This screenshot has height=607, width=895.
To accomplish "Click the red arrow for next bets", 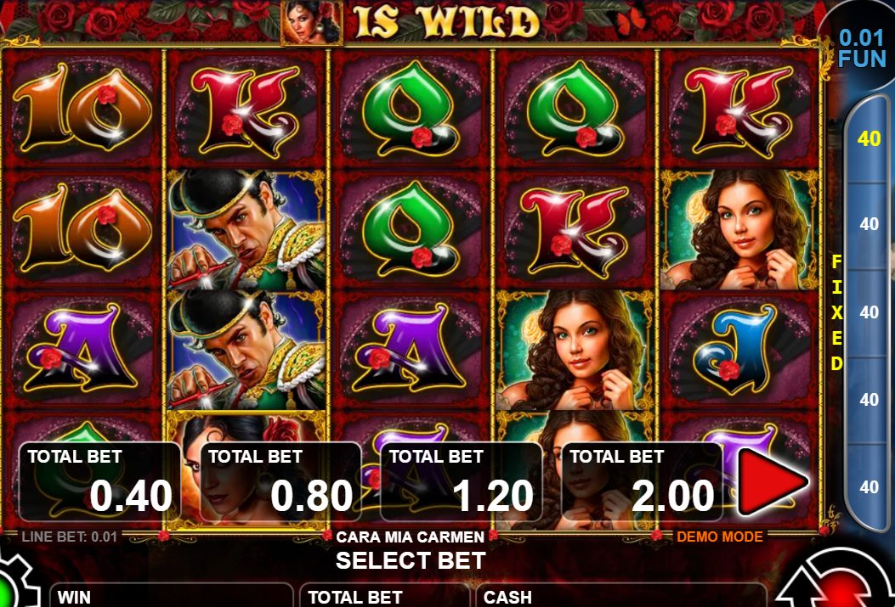I will click(773, 481).
